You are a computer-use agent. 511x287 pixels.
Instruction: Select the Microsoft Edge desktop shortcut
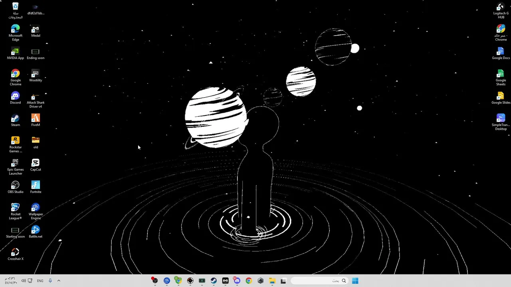[15, 33]
